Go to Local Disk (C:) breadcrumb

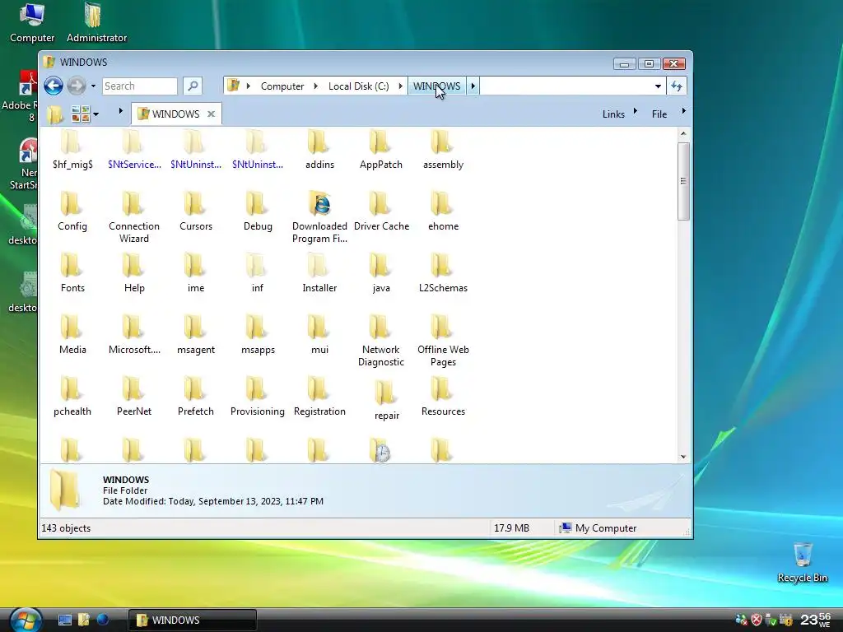(x=359, y=86)
